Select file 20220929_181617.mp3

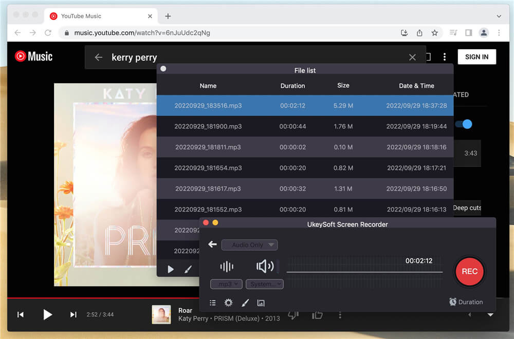(305, 189)
